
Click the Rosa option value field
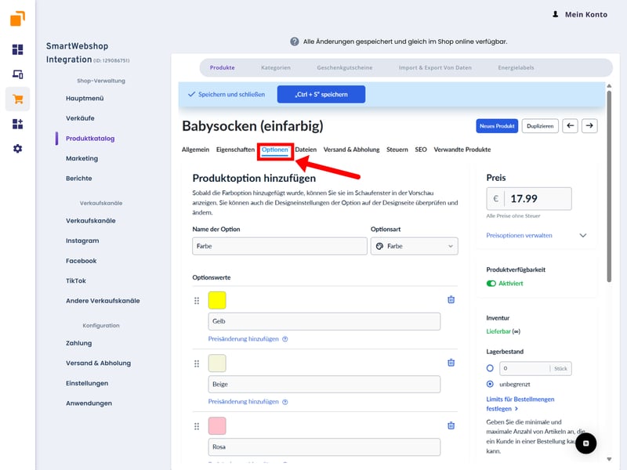click(324, 446)
